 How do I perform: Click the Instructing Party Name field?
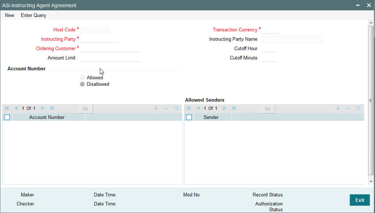point(292,39)
